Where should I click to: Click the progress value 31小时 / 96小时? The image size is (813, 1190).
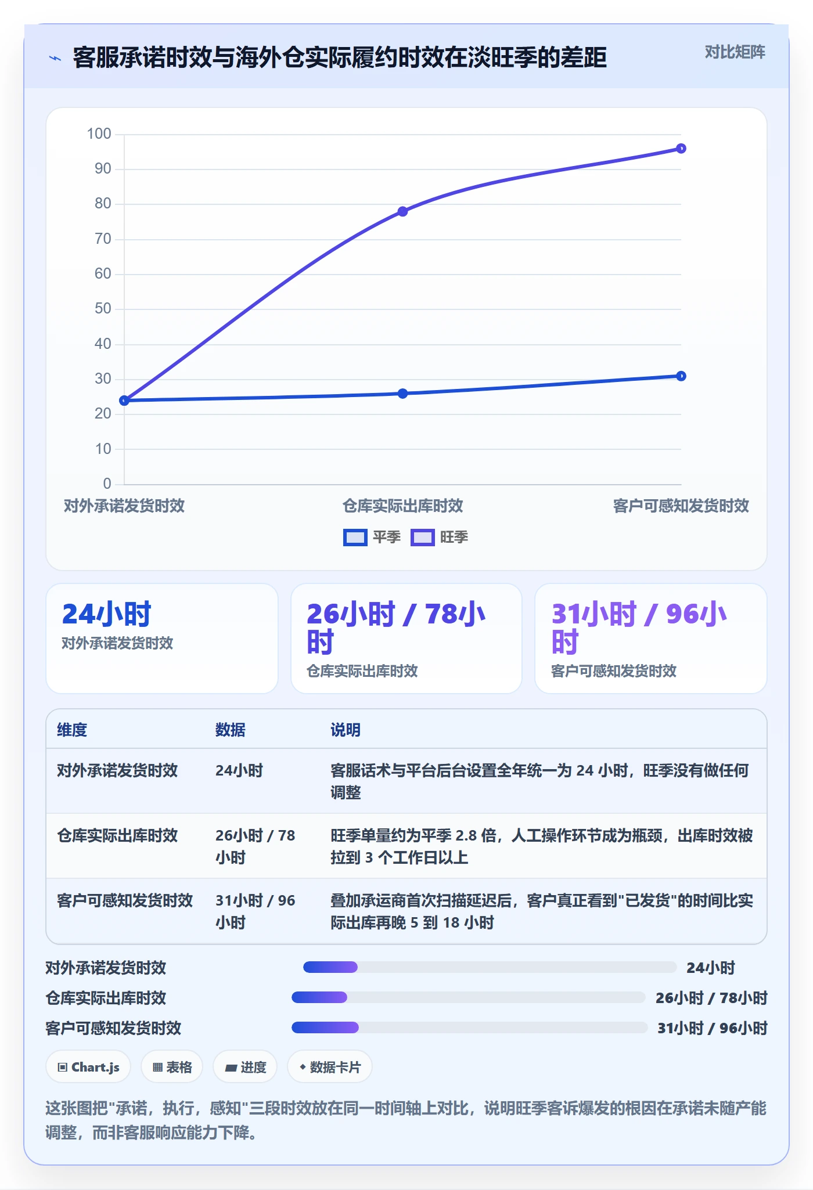pos(713,1028)
